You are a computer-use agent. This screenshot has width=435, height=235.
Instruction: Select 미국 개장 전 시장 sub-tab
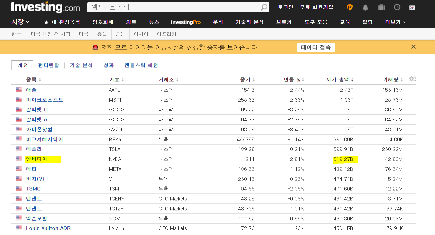(x=51, y=34)
